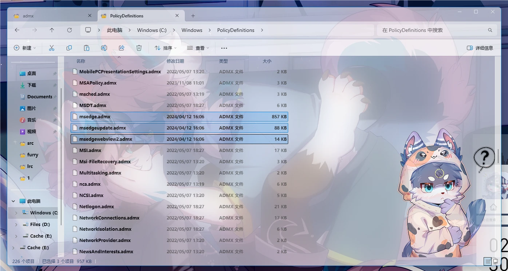Select msedgewebview2.admx file

tap(179, 139)
